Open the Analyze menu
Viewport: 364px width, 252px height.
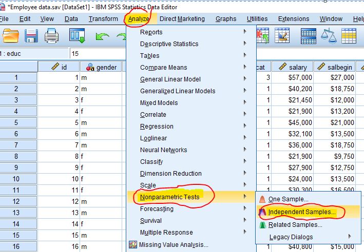click(x=139, y=19)
